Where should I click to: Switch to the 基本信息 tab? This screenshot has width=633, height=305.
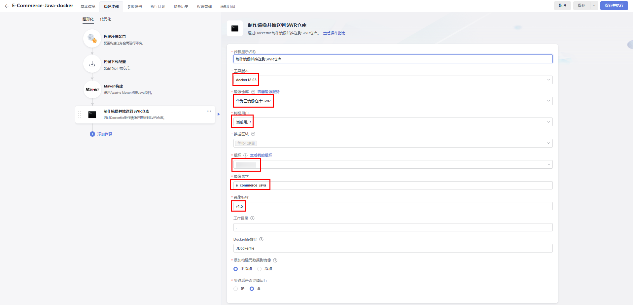click(88, 7)
